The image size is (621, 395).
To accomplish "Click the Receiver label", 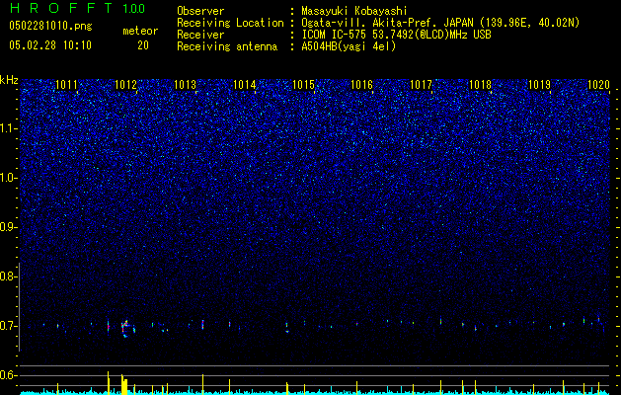I will 200,35.
